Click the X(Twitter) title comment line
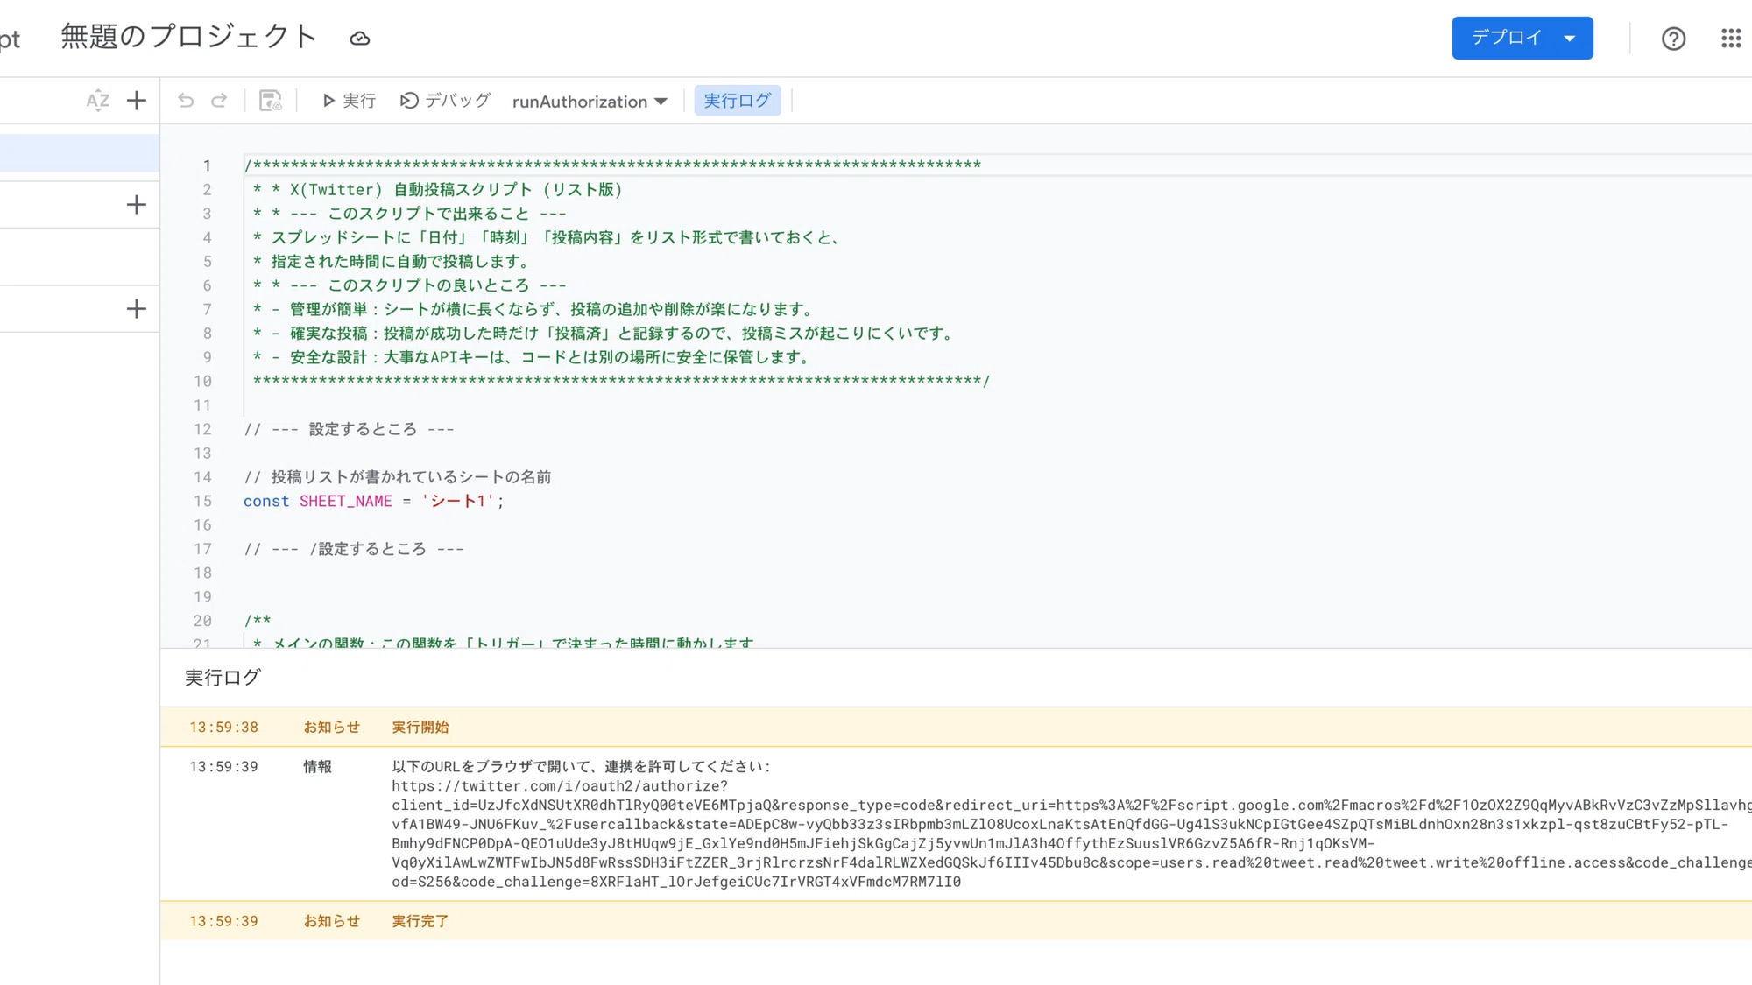Viewport: 1752px width, 985px height. pos(438,190)
